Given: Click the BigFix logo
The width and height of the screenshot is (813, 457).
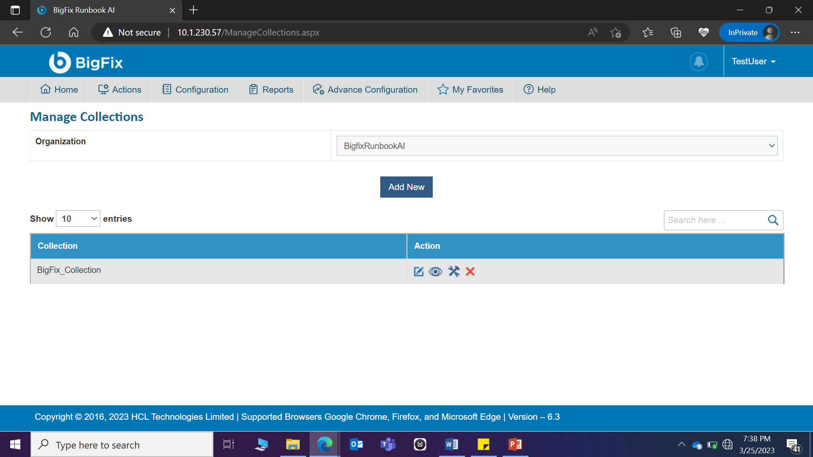Looking at the screenshot, I should tap(86, 63).
